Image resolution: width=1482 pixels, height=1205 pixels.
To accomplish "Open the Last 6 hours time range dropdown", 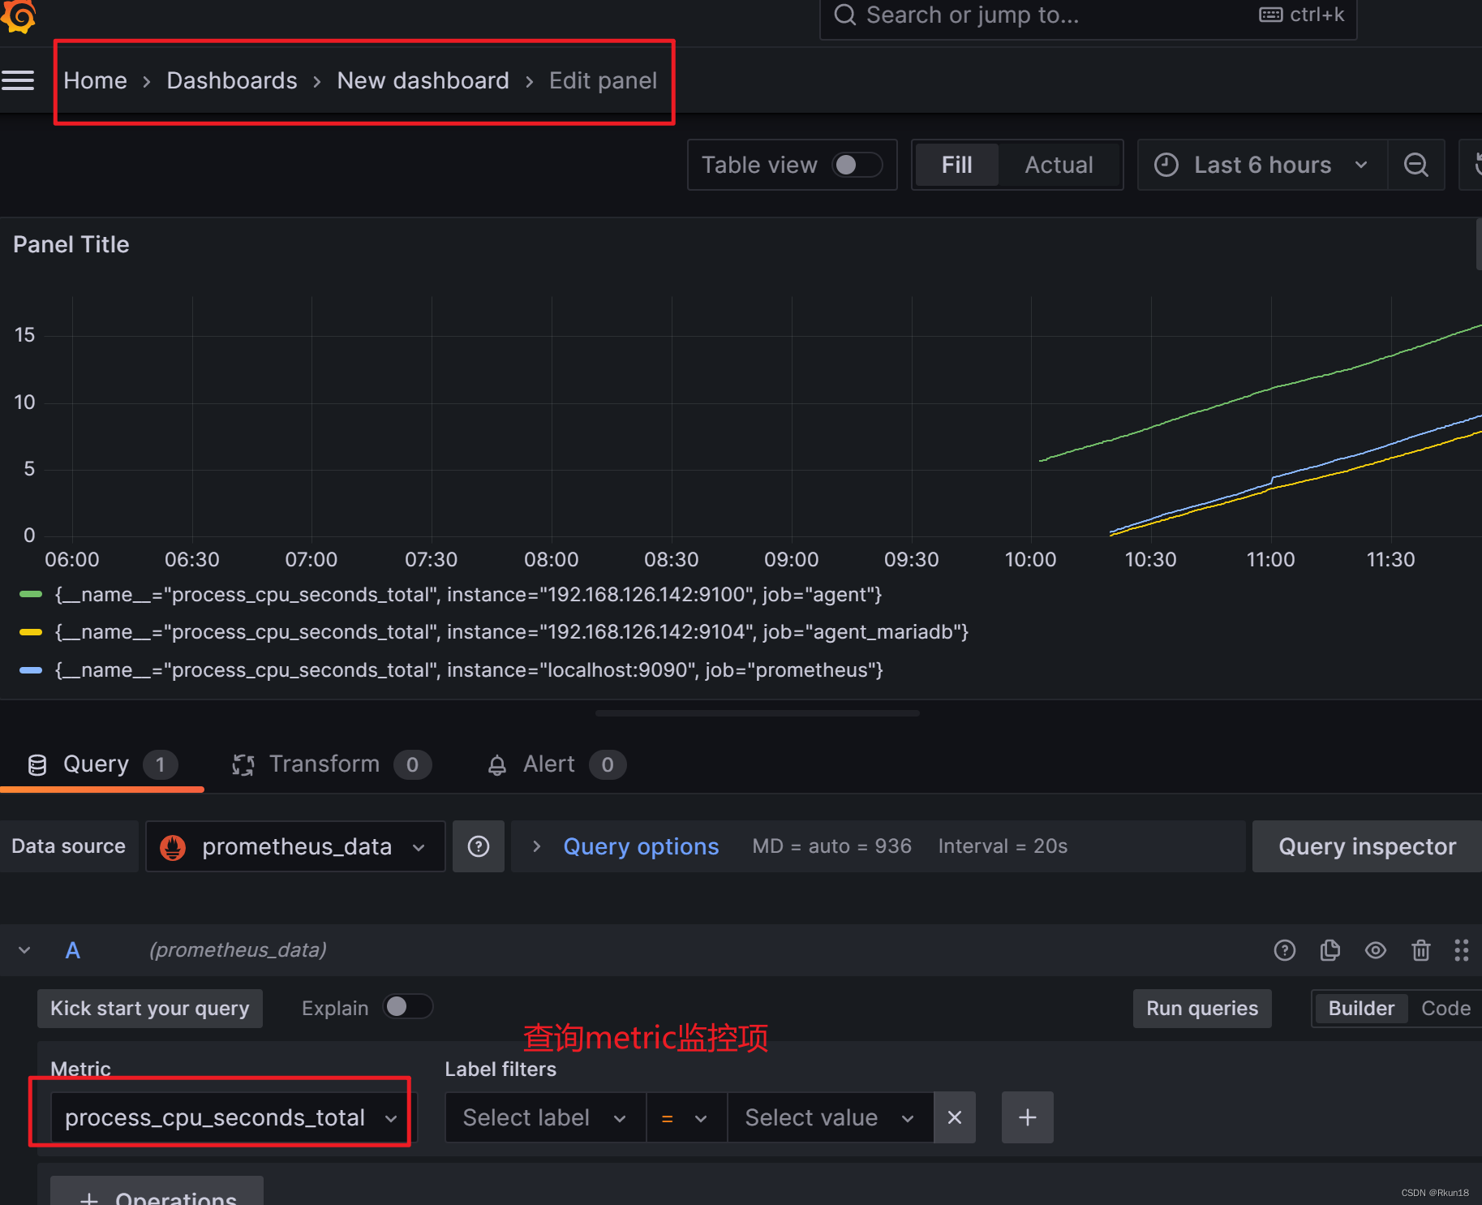I will pos(1262,165).
